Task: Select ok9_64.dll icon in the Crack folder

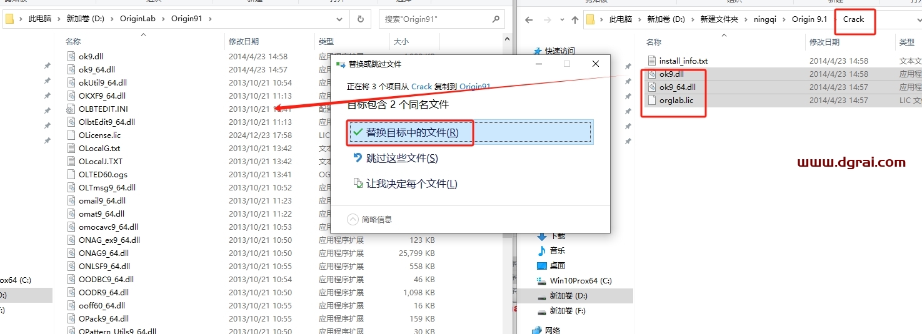Action: click(651, 87)
